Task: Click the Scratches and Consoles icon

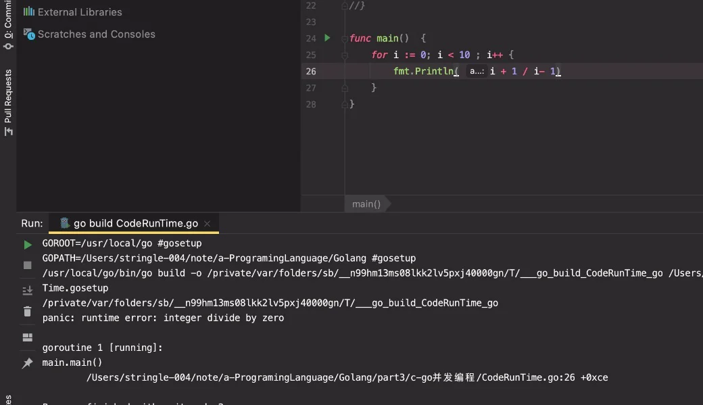Action: (29, 34)
